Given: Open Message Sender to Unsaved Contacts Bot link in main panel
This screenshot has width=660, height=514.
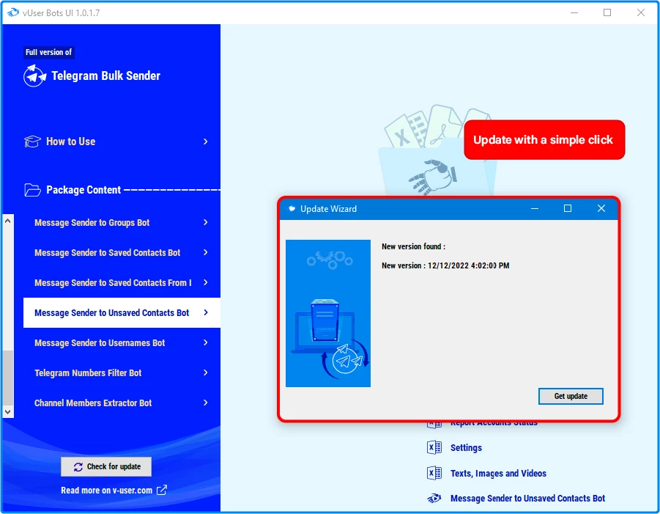Looking at the screenshot, I should point(528,499).
